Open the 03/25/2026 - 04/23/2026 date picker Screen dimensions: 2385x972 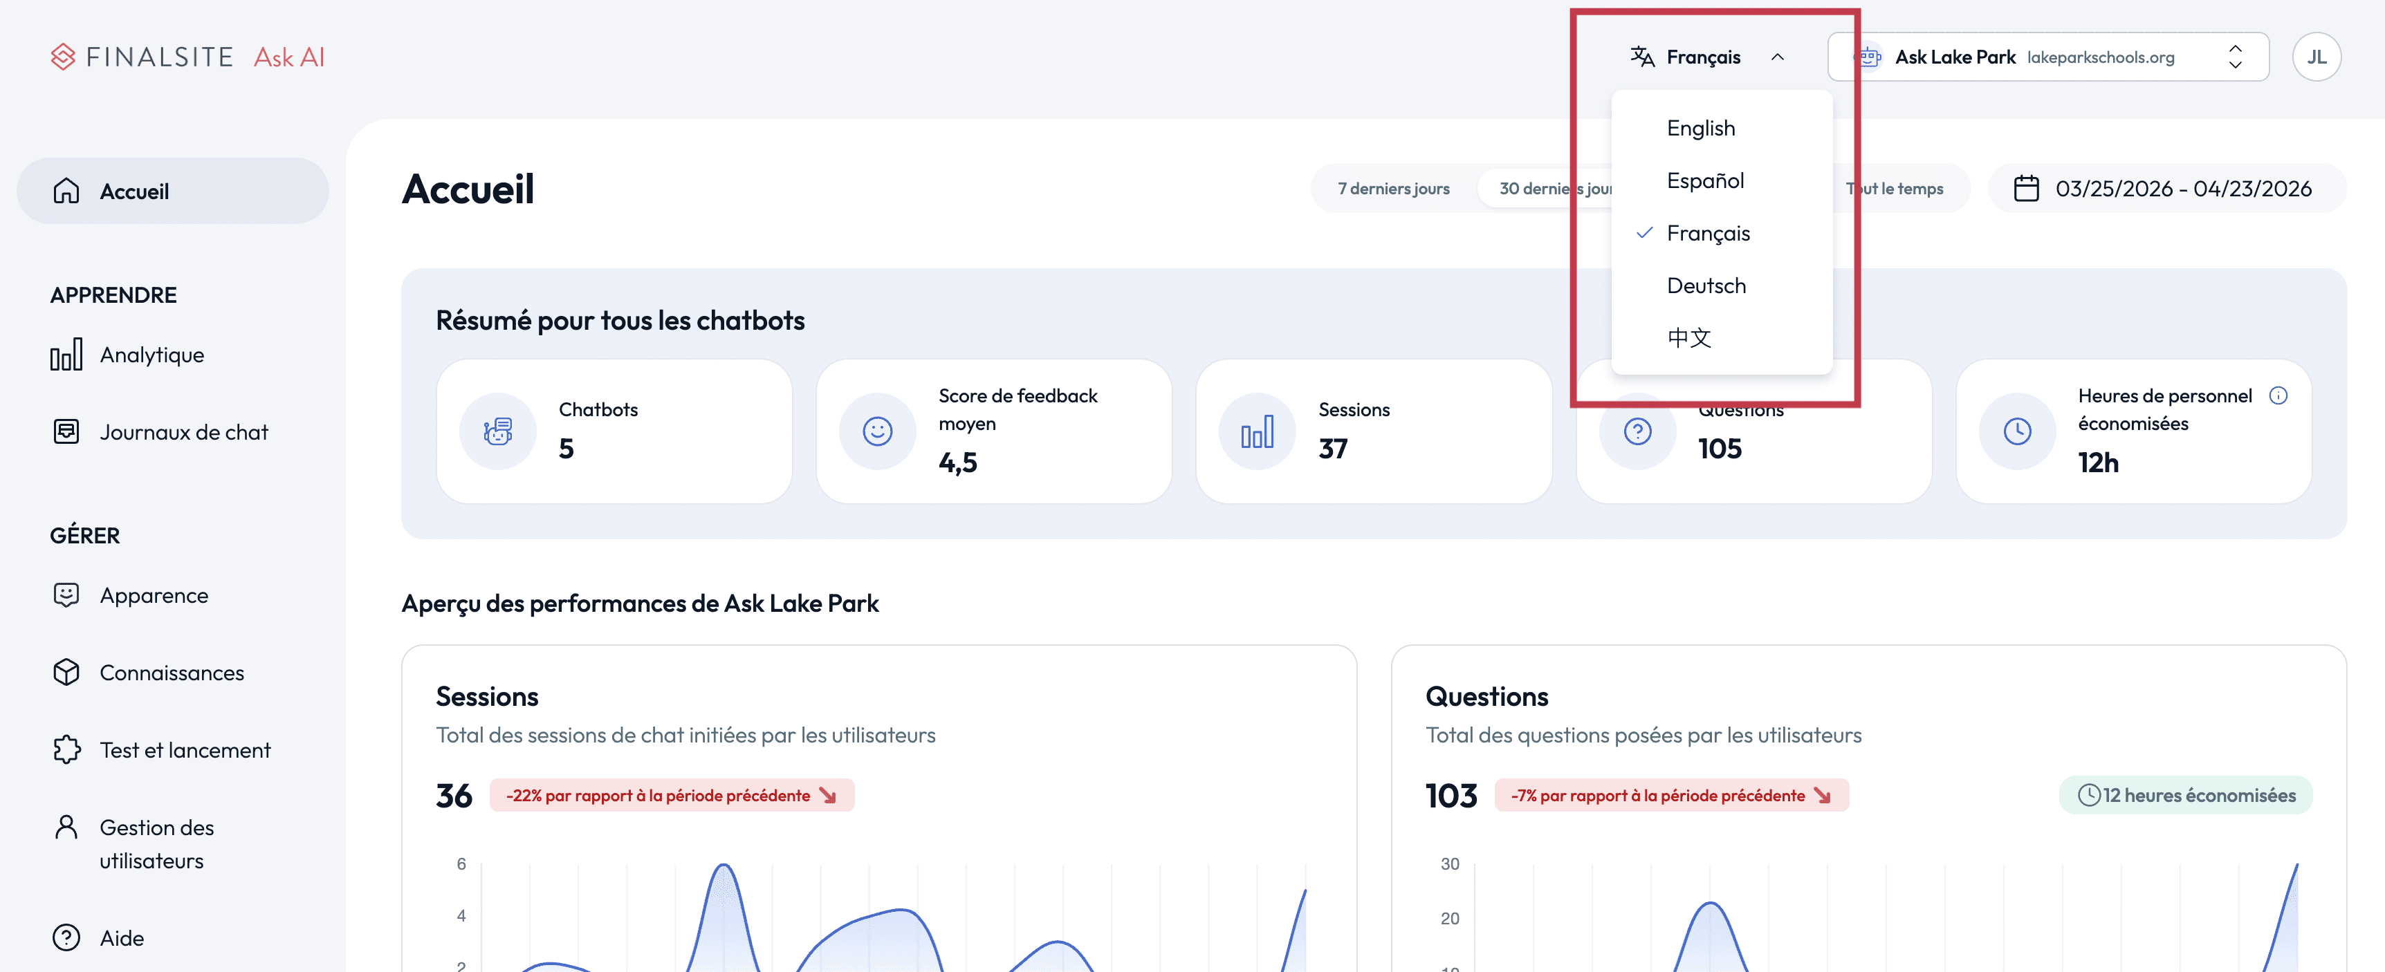[x=2166, y=189]
